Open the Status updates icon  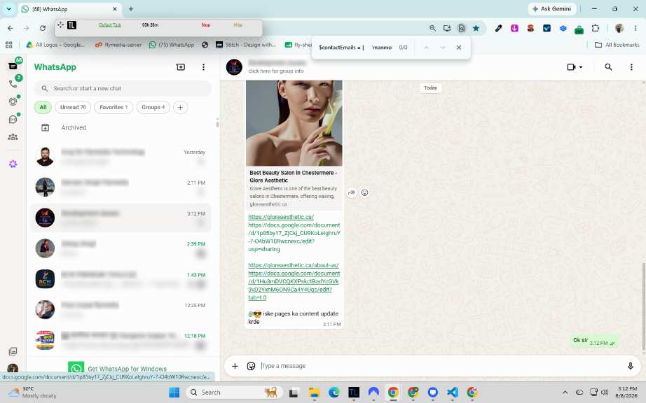point(13,101)
